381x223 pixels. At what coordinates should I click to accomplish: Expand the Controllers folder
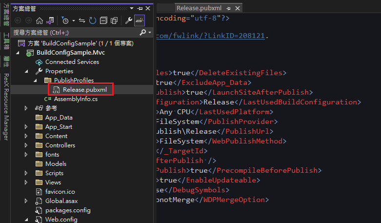click(x=26, y=145)
